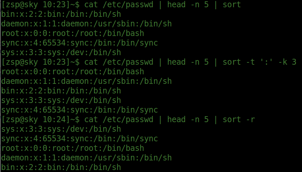Click the sys line in plain sort output
Viewport: 302px width, 172px height.
61,53
